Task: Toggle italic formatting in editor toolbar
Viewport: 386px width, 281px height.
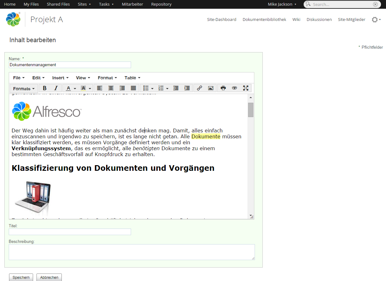Action: click(56, 88)
